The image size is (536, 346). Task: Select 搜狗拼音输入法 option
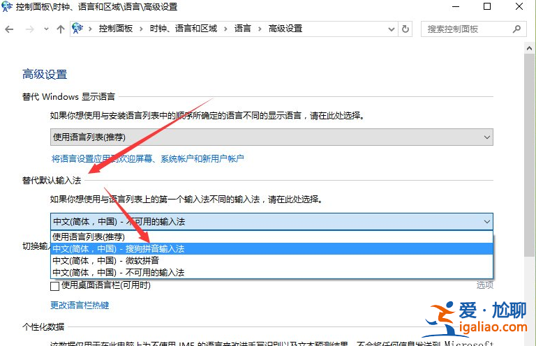pos(271,248)
